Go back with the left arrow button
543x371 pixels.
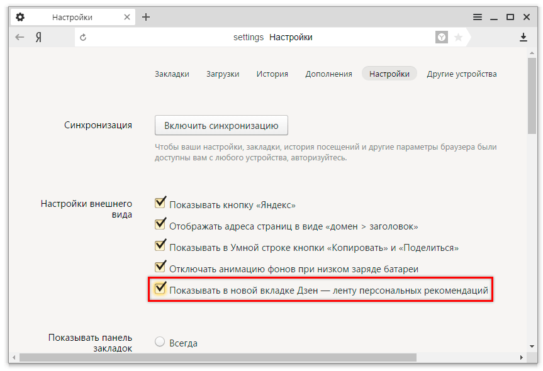coord(20,37)
